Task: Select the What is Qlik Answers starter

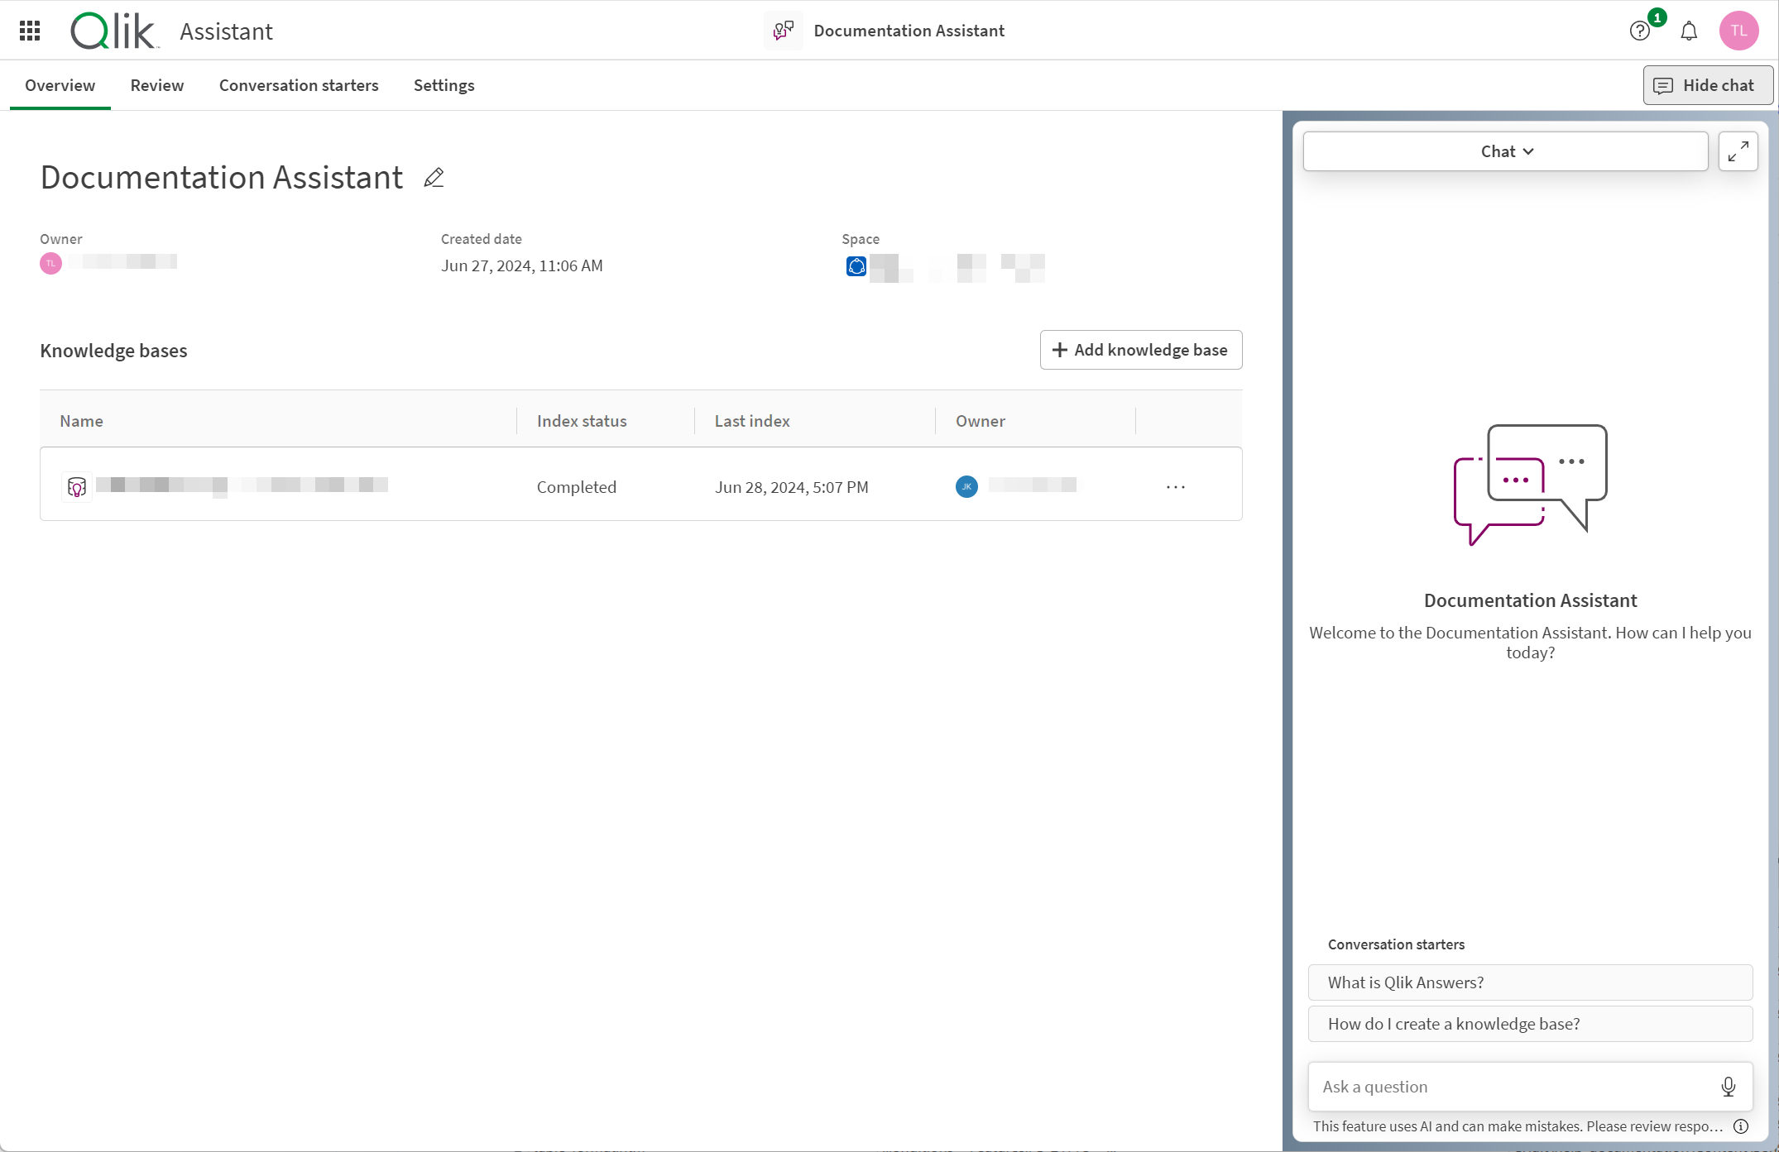Action: (1530, 981)
